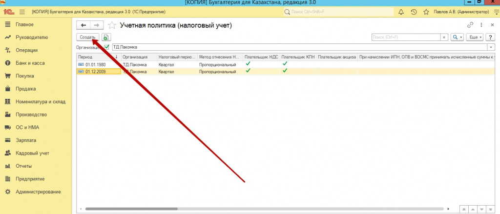Open Кадровый учет section
Viewport: 500px width, 214px height.
[32, 153]
